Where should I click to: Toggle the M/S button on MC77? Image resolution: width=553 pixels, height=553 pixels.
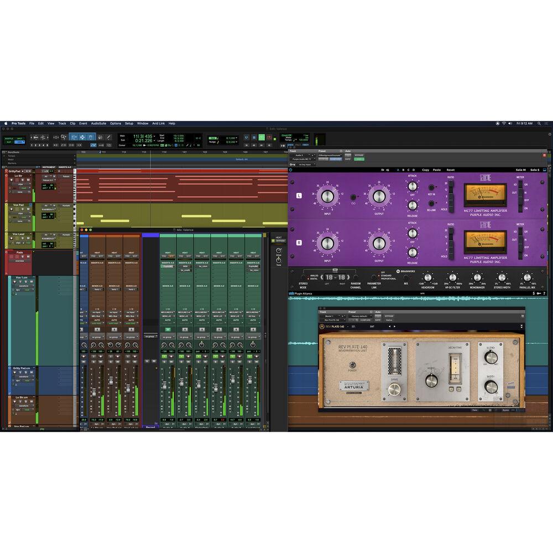(406, 278)
